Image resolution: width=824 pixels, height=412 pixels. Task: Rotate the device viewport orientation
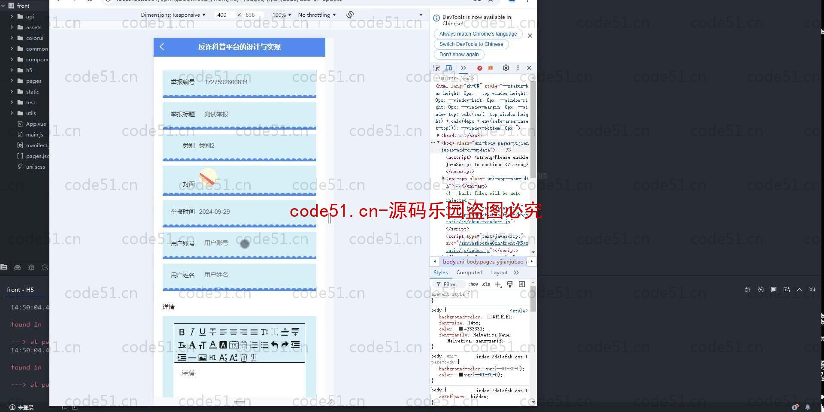click(350, 15)
